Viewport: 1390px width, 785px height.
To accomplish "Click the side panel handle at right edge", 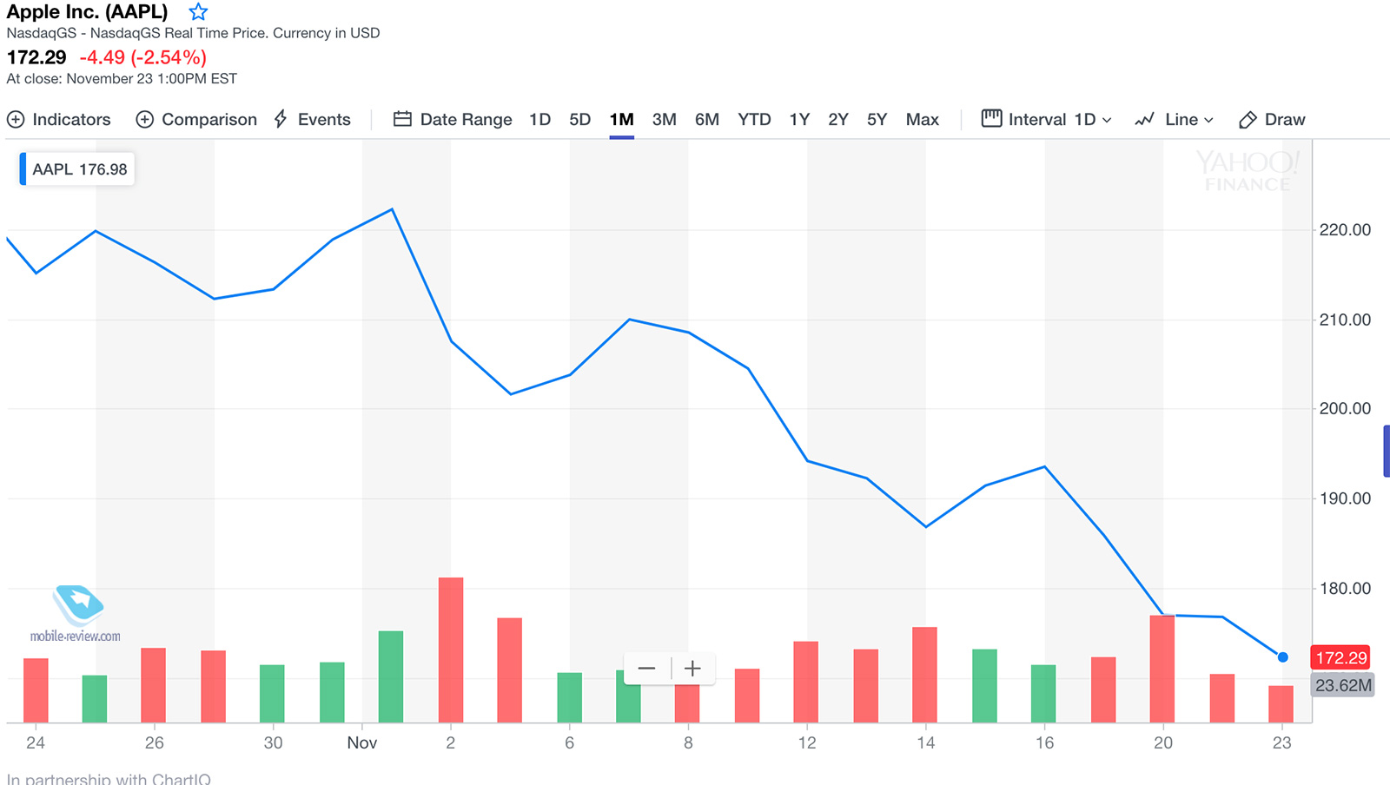I will point(1387,451).
